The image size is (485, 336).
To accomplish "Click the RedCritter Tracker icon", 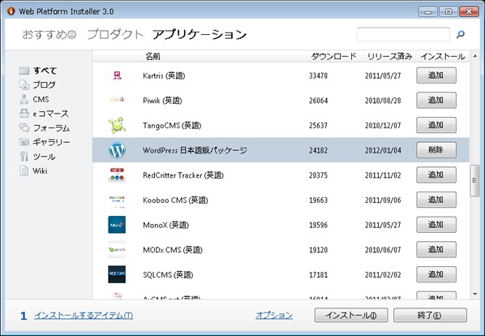I will click(x=117, y=175).
